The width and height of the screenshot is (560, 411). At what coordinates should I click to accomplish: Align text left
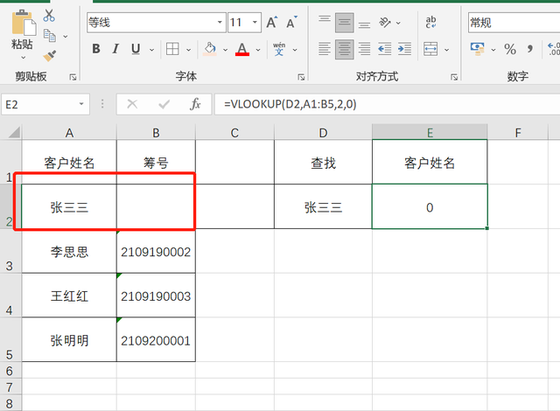pyautogui.click(x=325, y=49)
